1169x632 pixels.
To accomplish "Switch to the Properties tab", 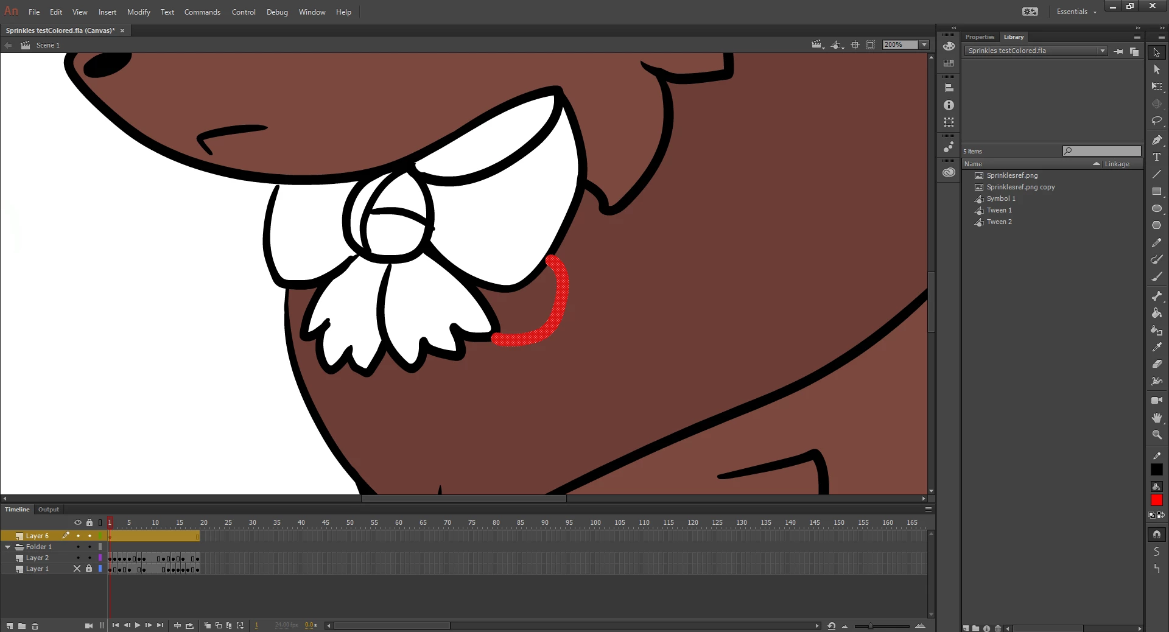I will 980,37.
